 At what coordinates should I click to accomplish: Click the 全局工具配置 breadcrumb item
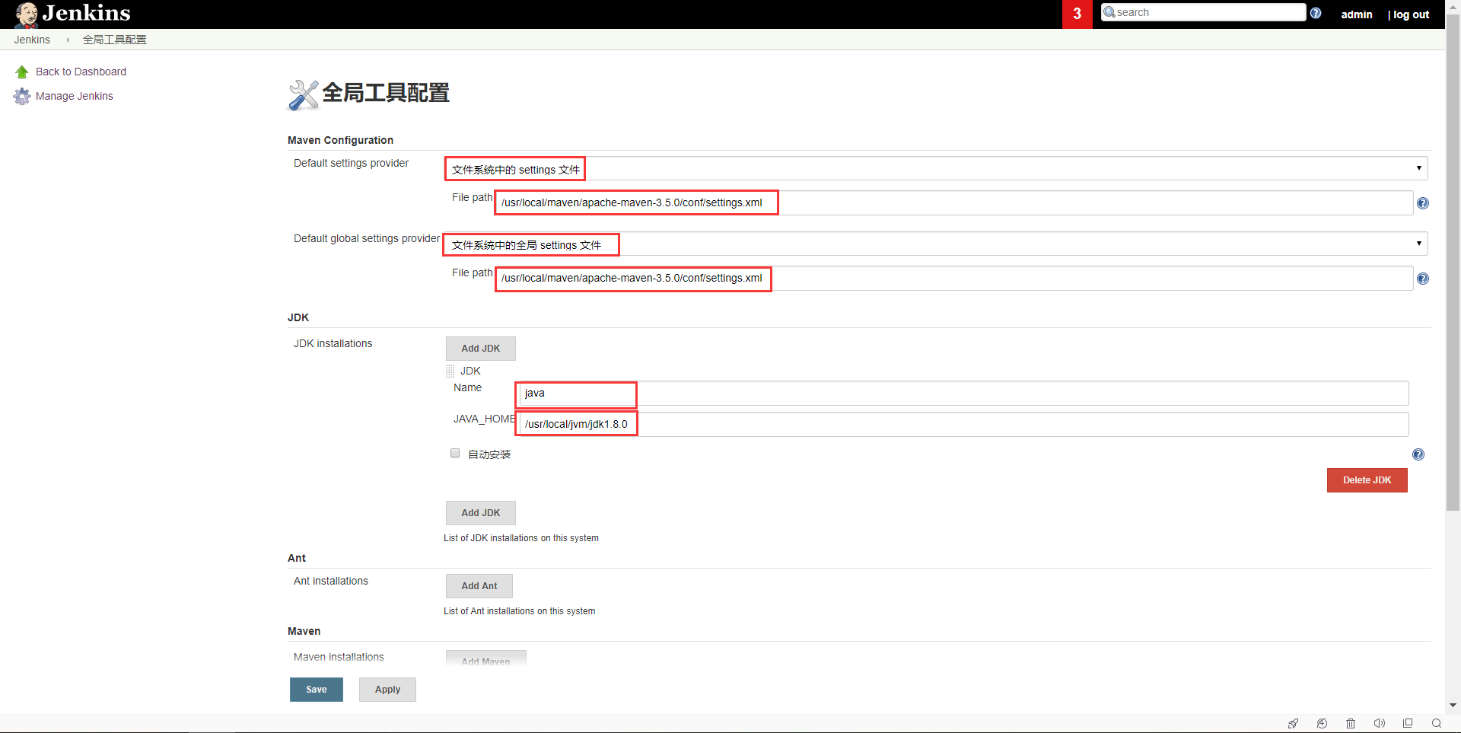coord(114,40)
